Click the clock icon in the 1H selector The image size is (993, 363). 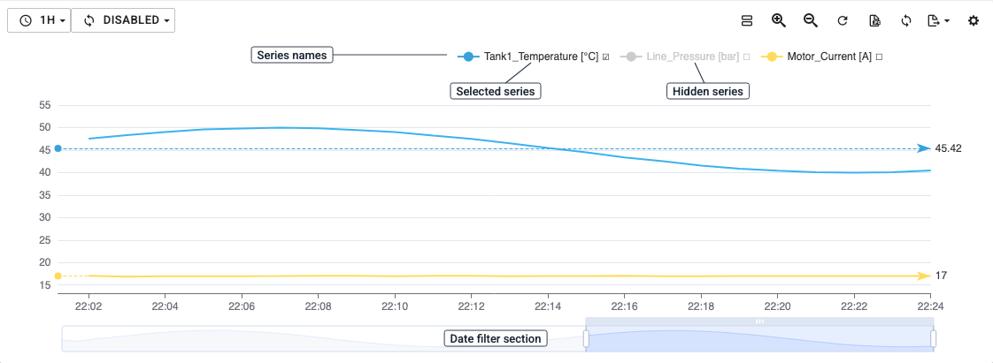tap(26, 20)
